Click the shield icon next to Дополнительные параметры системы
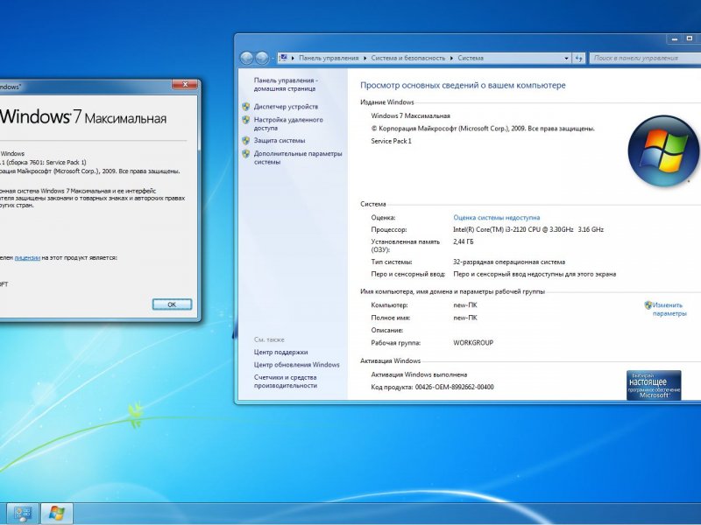Screen dimensions: 701x525 tap(246, 154)
